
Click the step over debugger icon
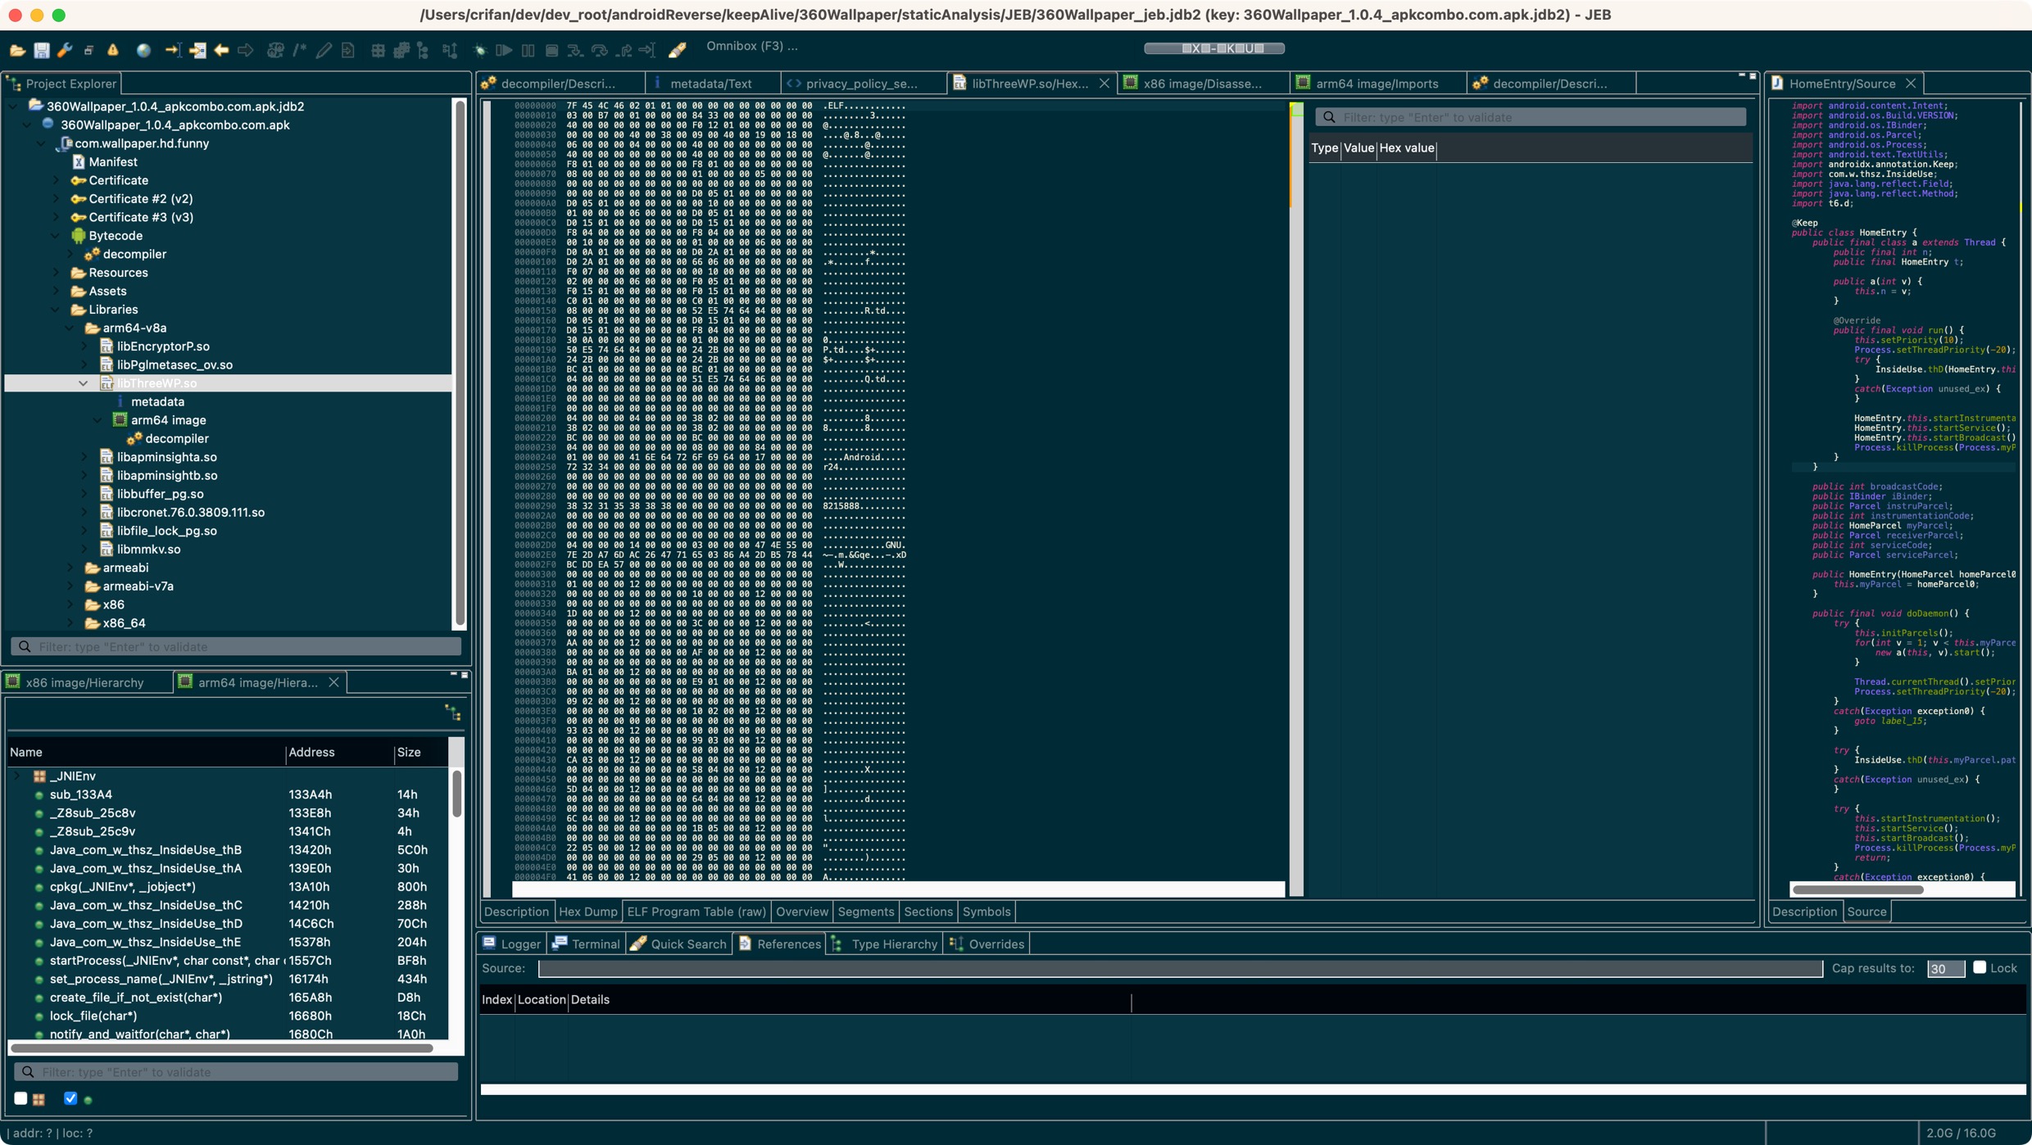pyautogui.click(x=600, y=50)
